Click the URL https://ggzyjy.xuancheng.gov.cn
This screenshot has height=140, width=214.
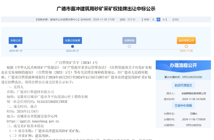coord(33,121)
